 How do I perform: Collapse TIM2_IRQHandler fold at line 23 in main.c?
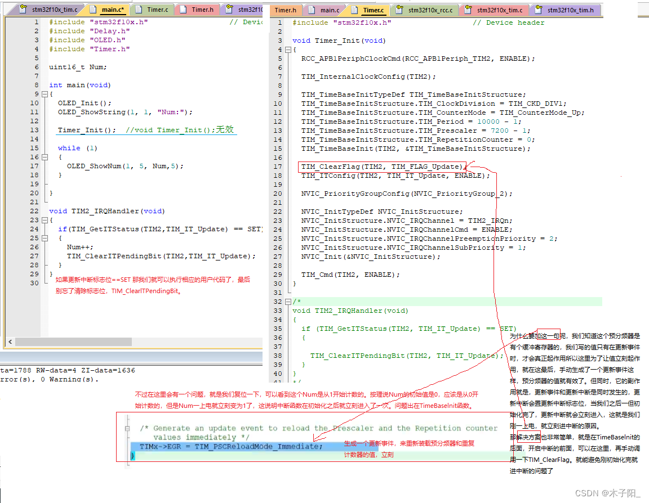pos(45,221)
